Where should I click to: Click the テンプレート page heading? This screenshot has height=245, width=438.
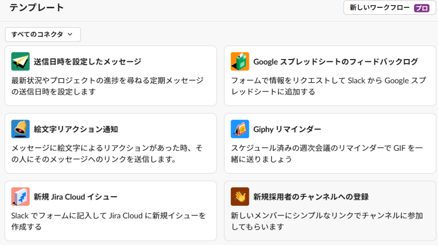36,8
